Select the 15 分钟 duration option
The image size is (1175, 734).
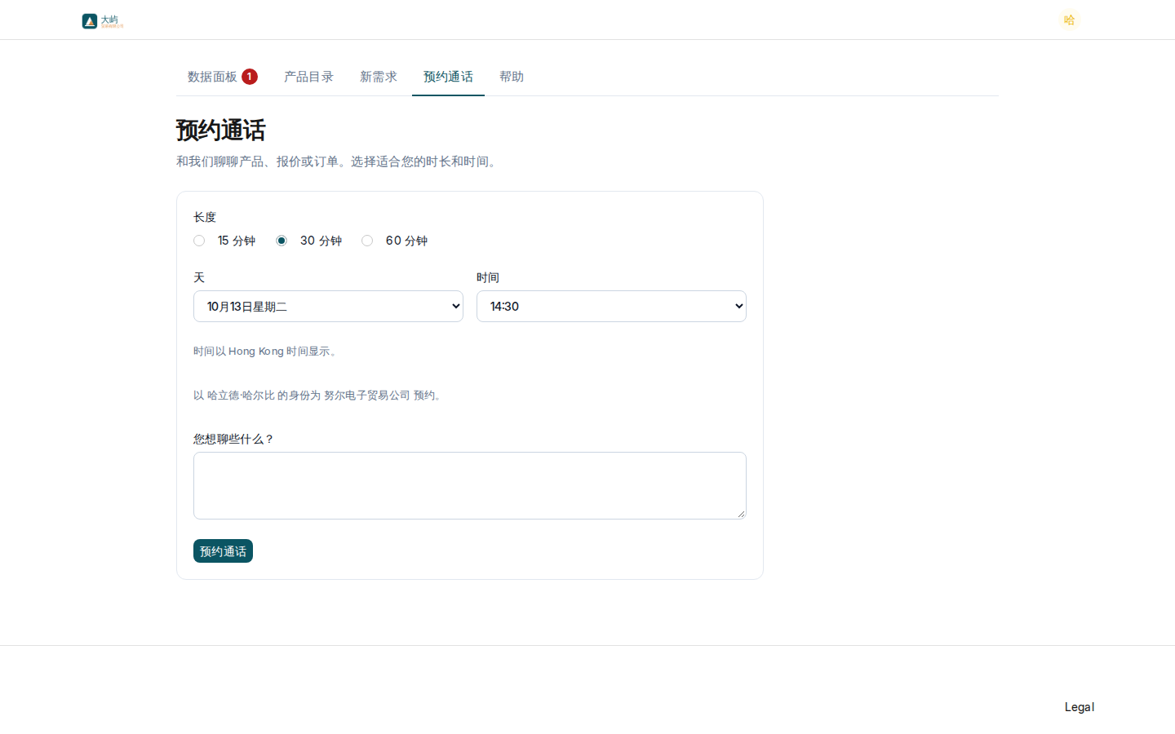(x=199, y=241)
